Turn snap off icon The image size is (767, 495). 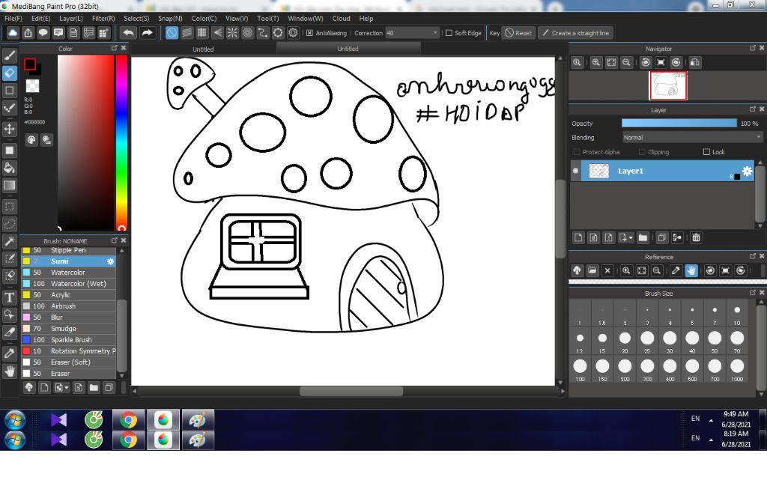(x=172, y=33)
